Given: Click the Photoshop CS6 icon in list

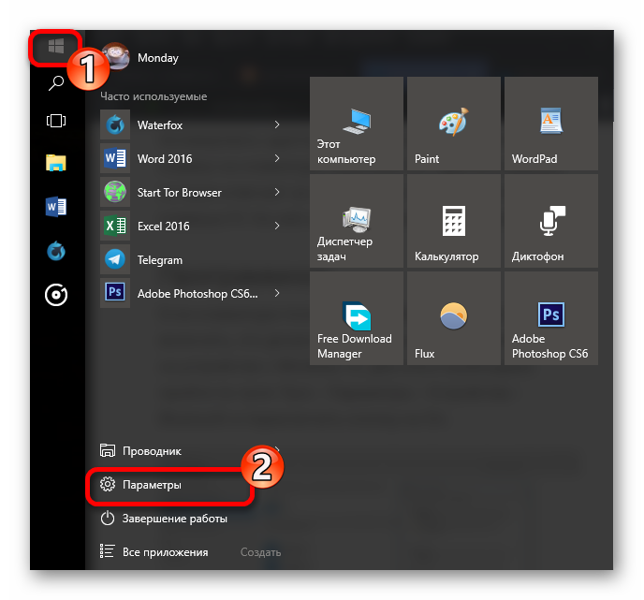Looking at the screenshot, I should click(x=115, y=293).
